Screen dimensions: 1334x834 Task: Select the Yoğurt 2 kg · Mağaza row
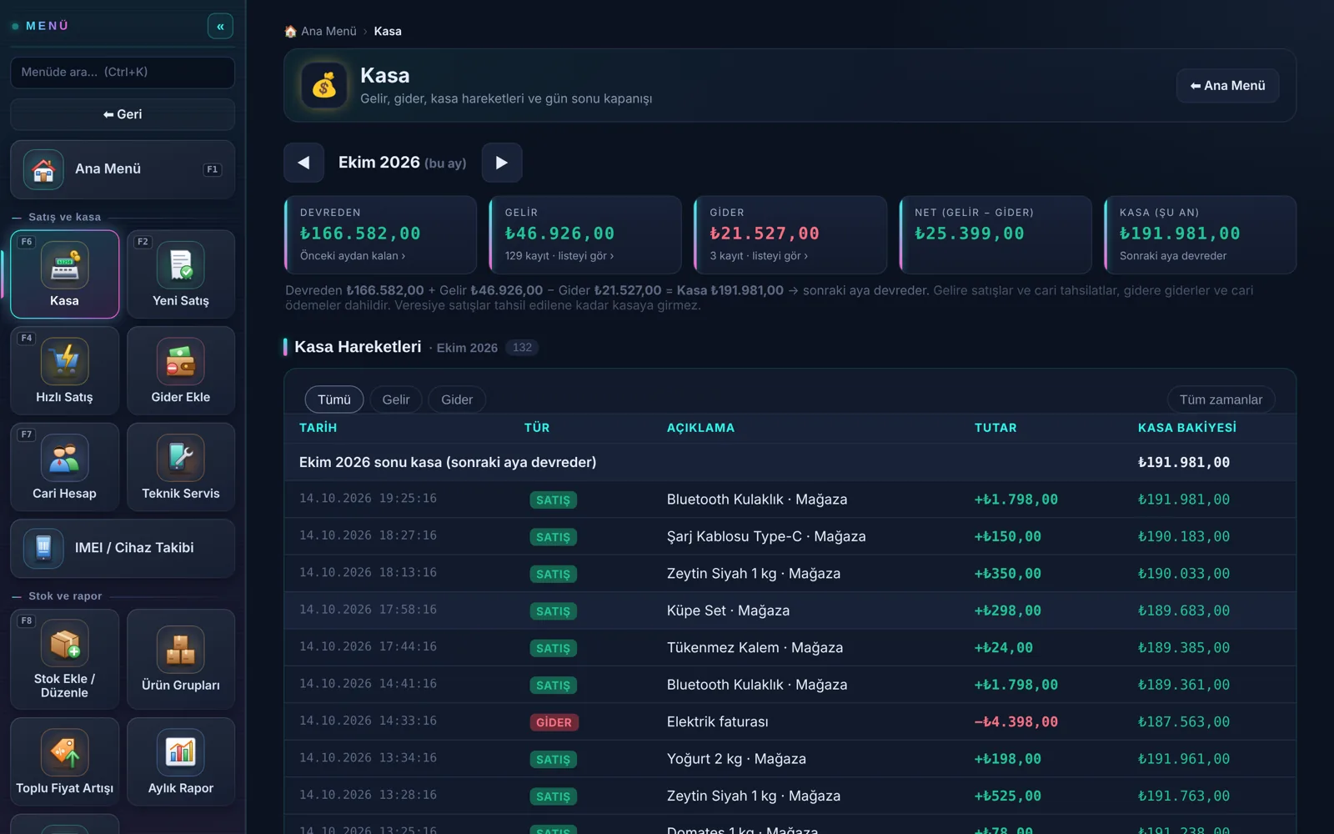click(790, 759)
